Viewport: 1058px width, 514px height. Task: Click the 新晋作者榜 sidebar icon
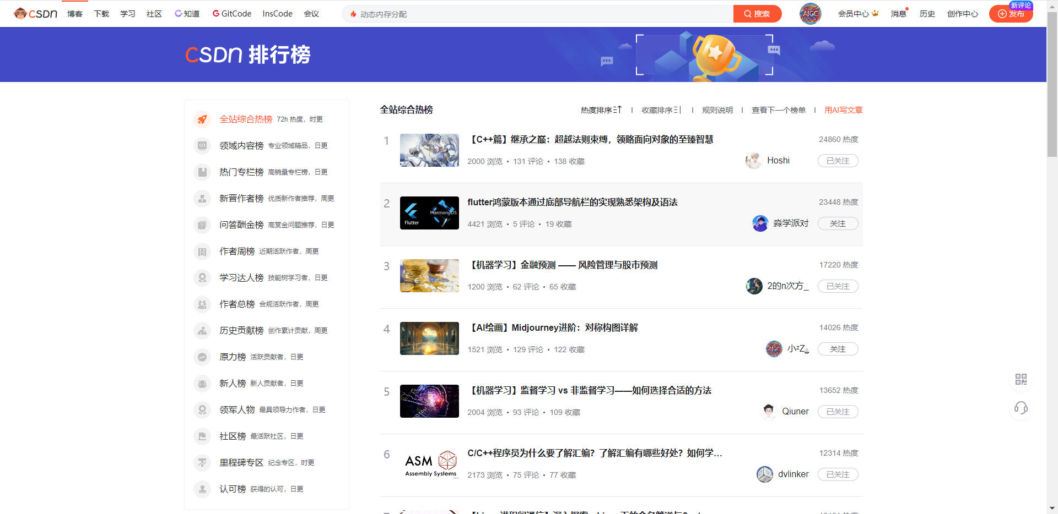[202, 199]
